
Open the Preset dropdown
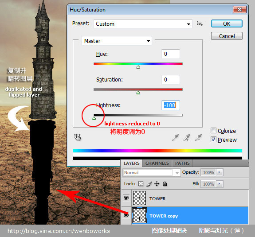pyautogui.click(x=143, y=24)
